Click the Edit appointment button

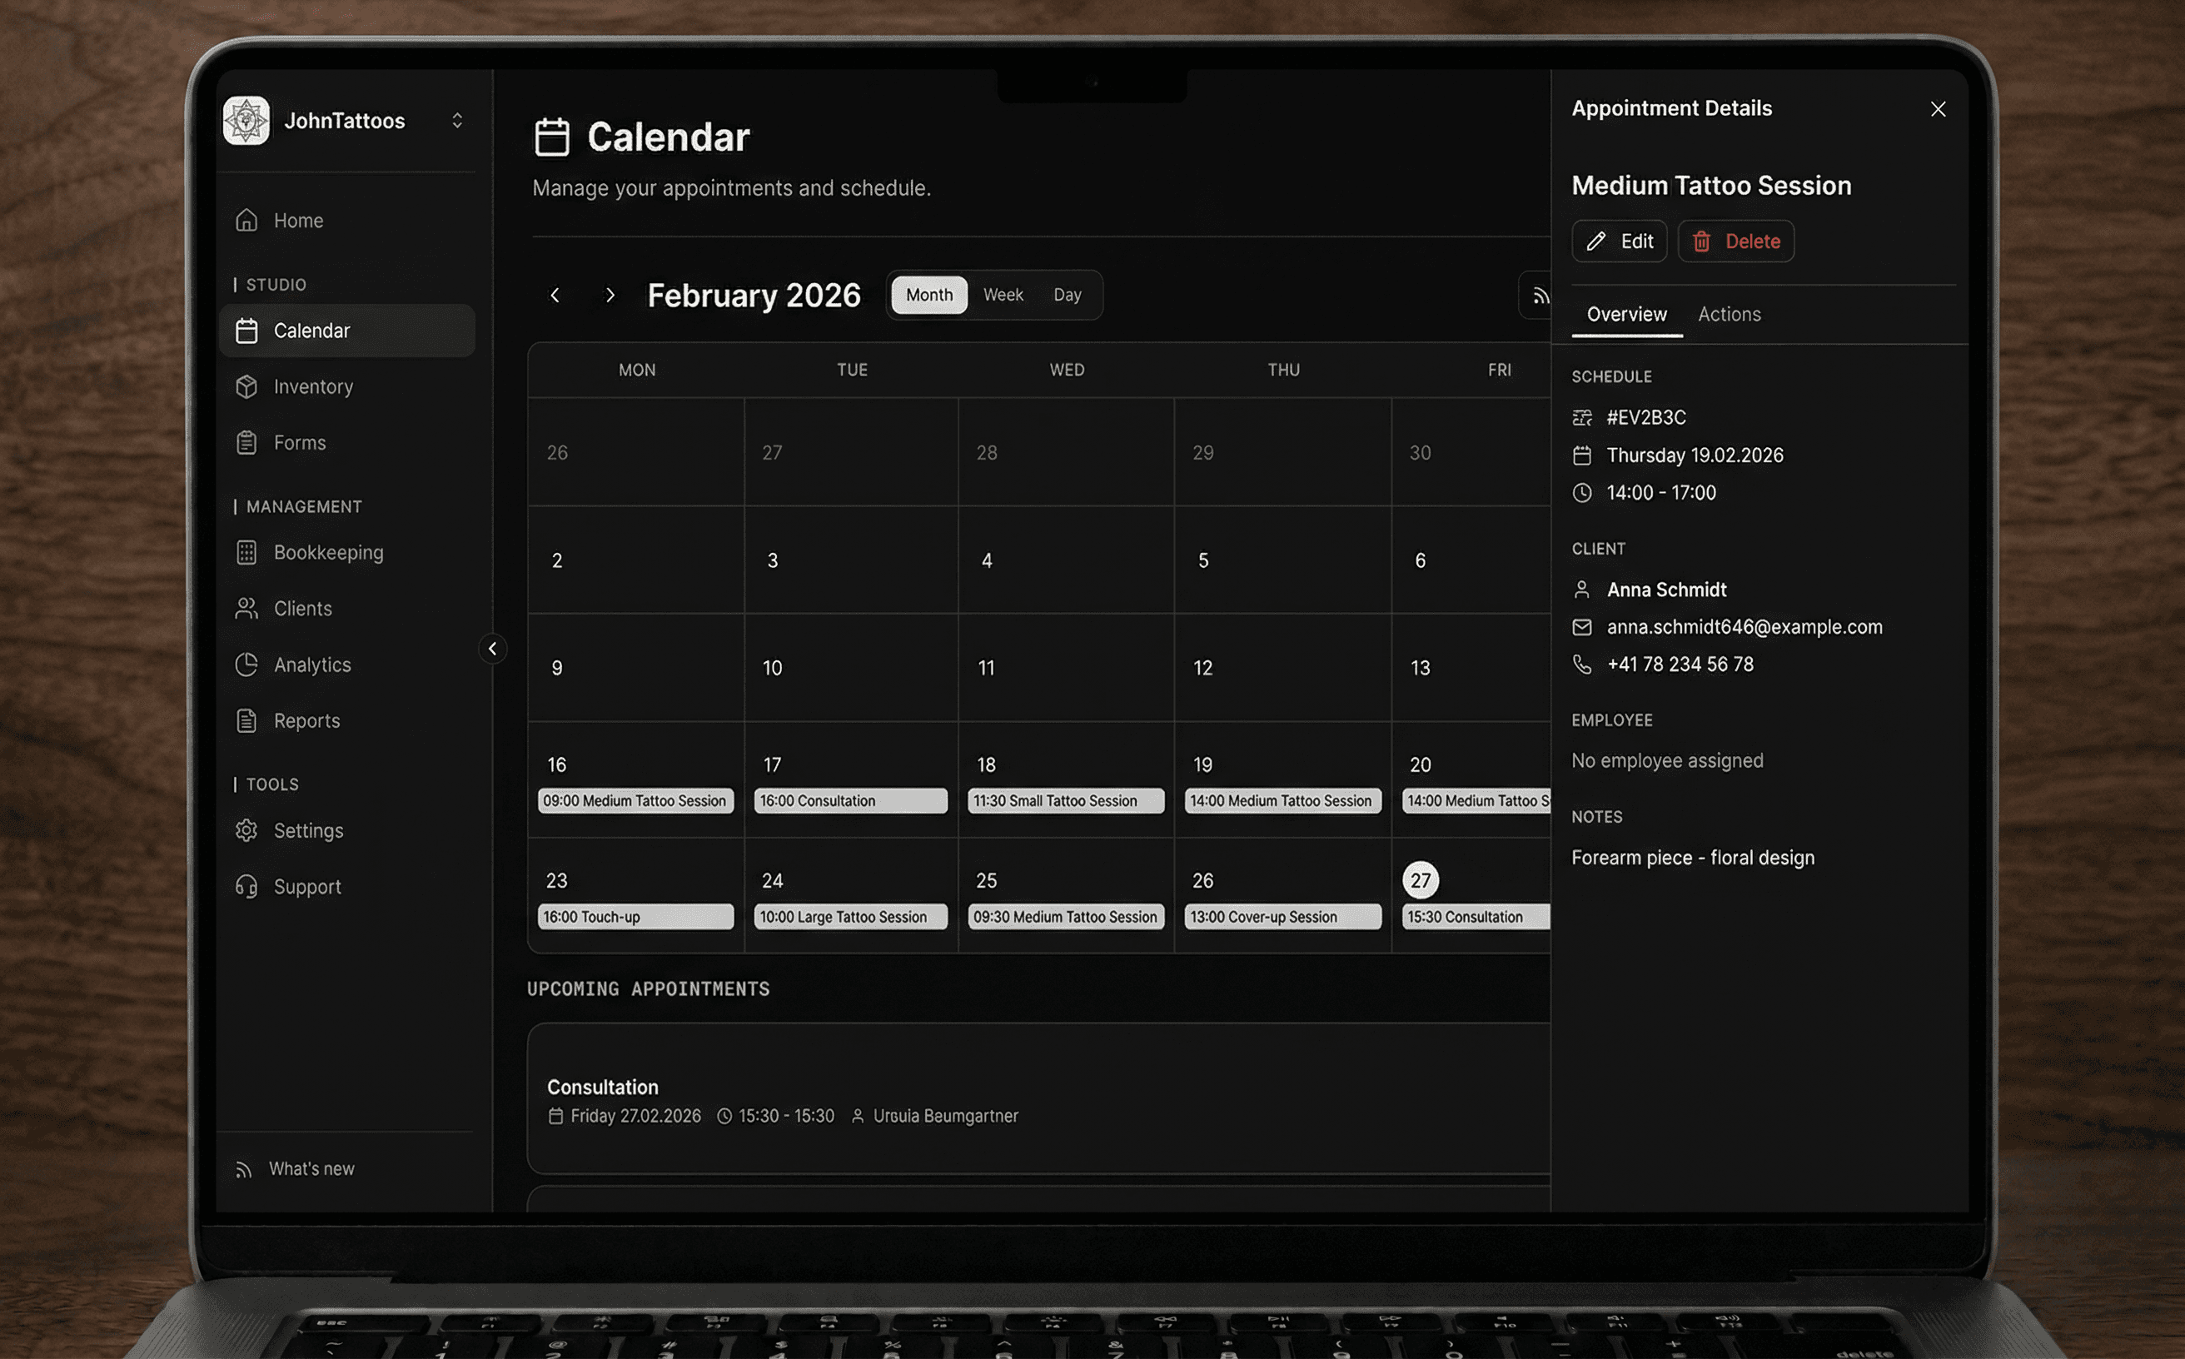pos(1619,241)
